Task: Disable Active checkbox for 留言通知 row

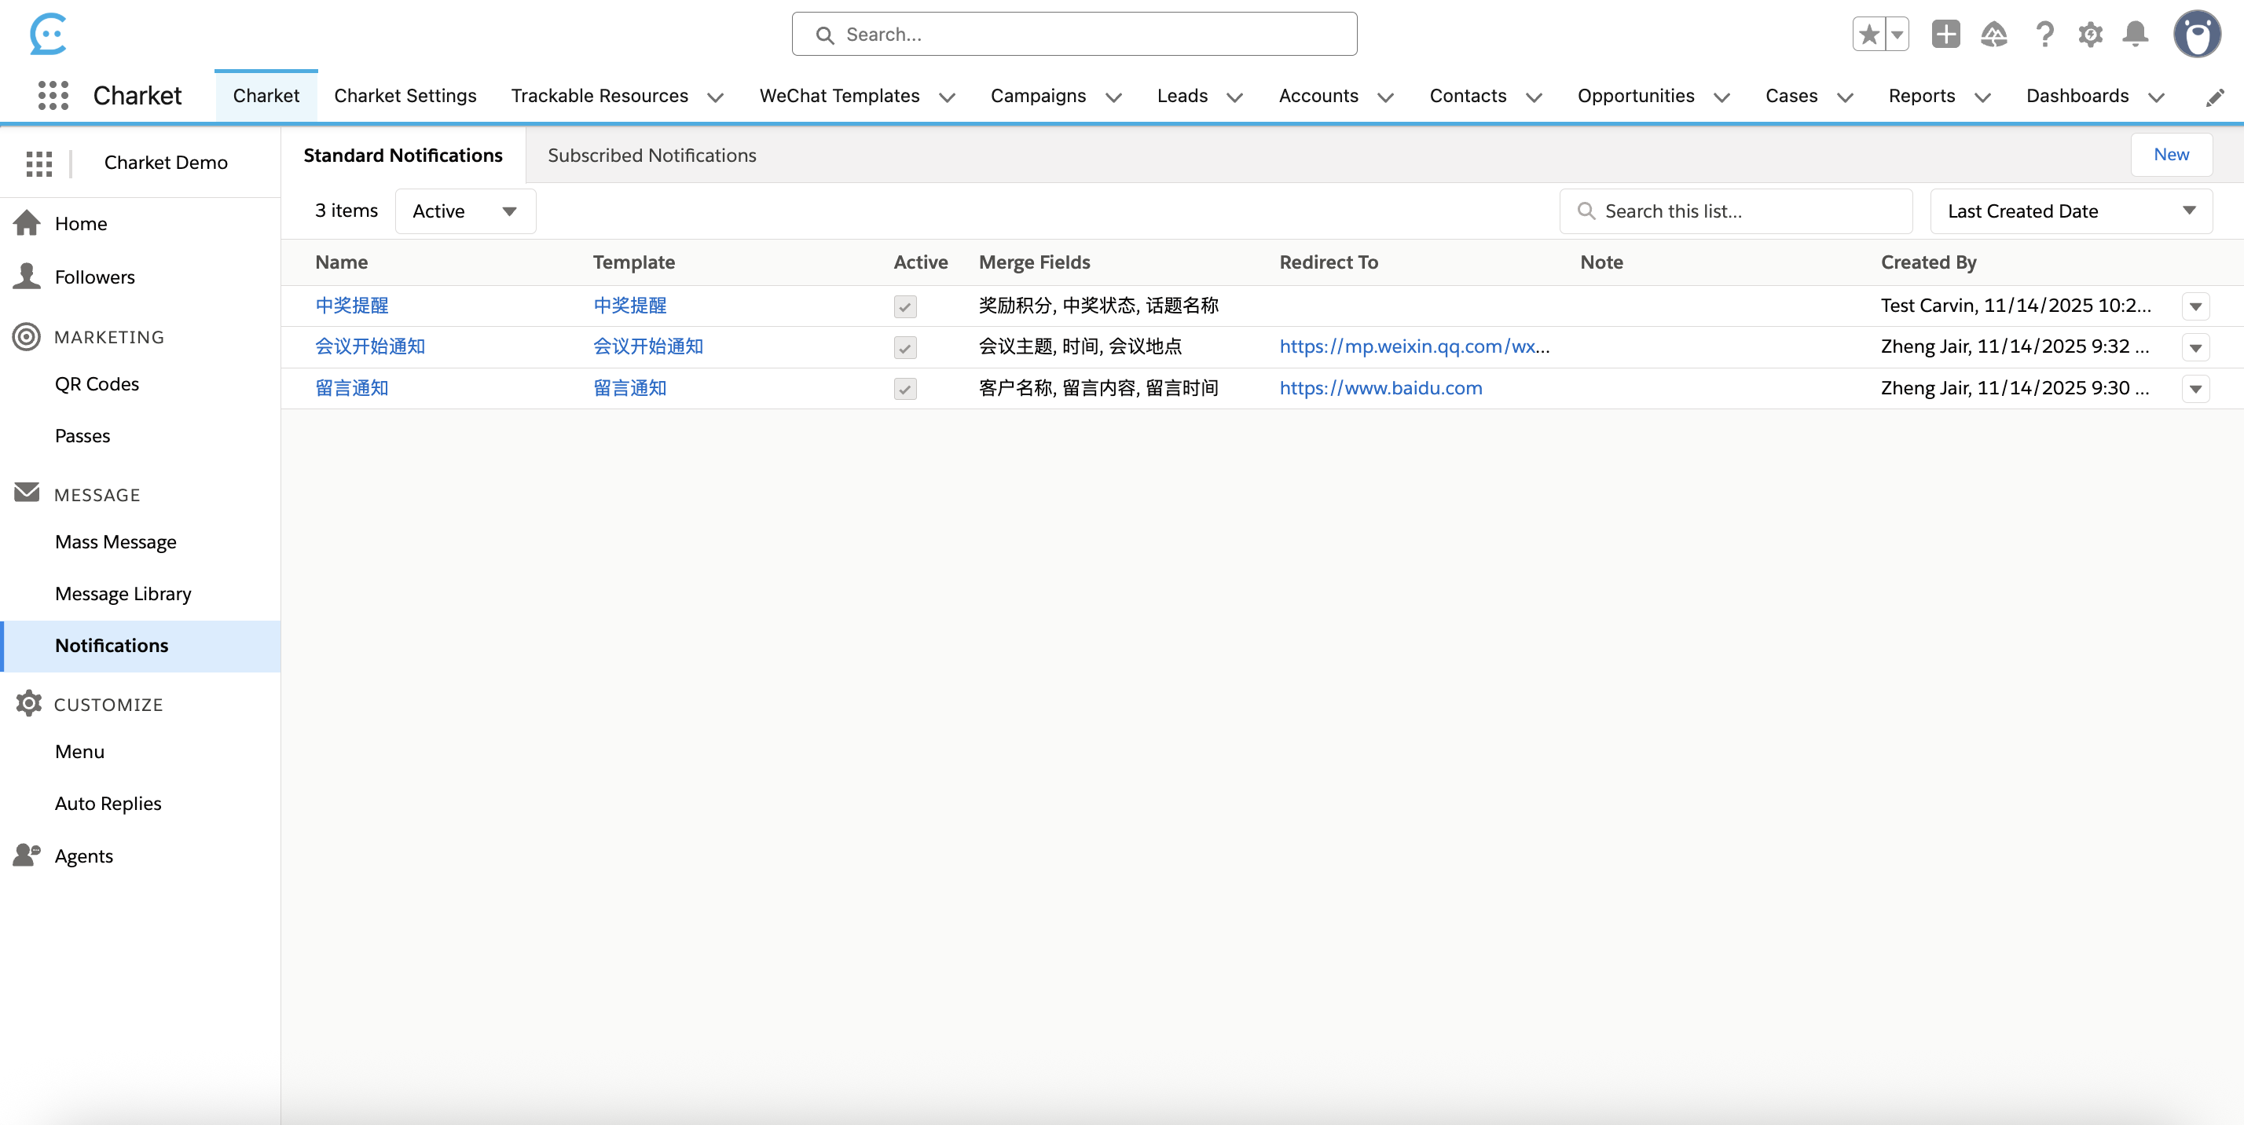Action: (904, 389)
